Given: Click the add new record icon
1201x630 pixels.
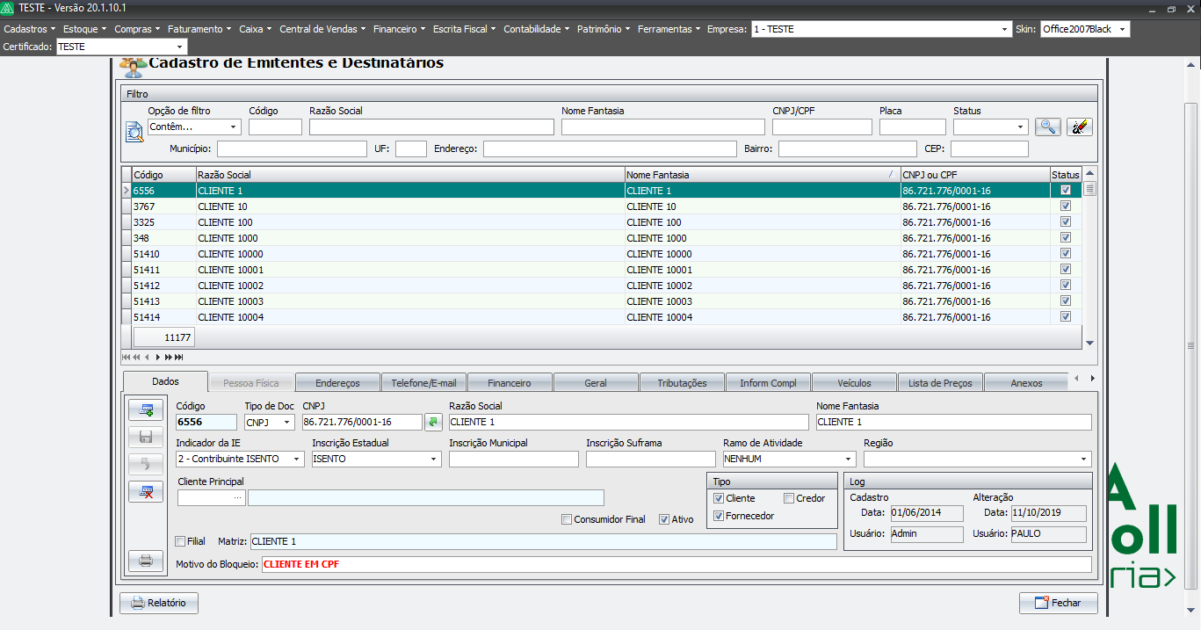Looking at the screenshot, I should click(146, 410).
